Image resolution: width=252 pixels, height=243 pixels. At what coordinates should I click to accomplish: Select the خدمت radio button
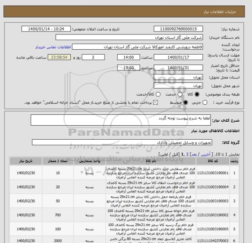180,94
